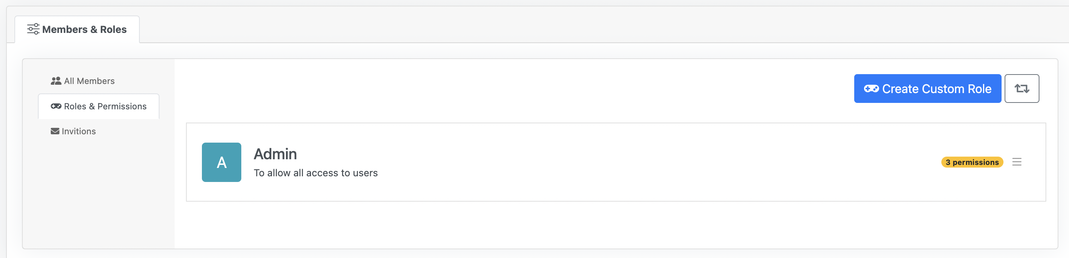Click the people icon beside All Members
This screenshot has height=258, width=1069.
tap(56, 81)
